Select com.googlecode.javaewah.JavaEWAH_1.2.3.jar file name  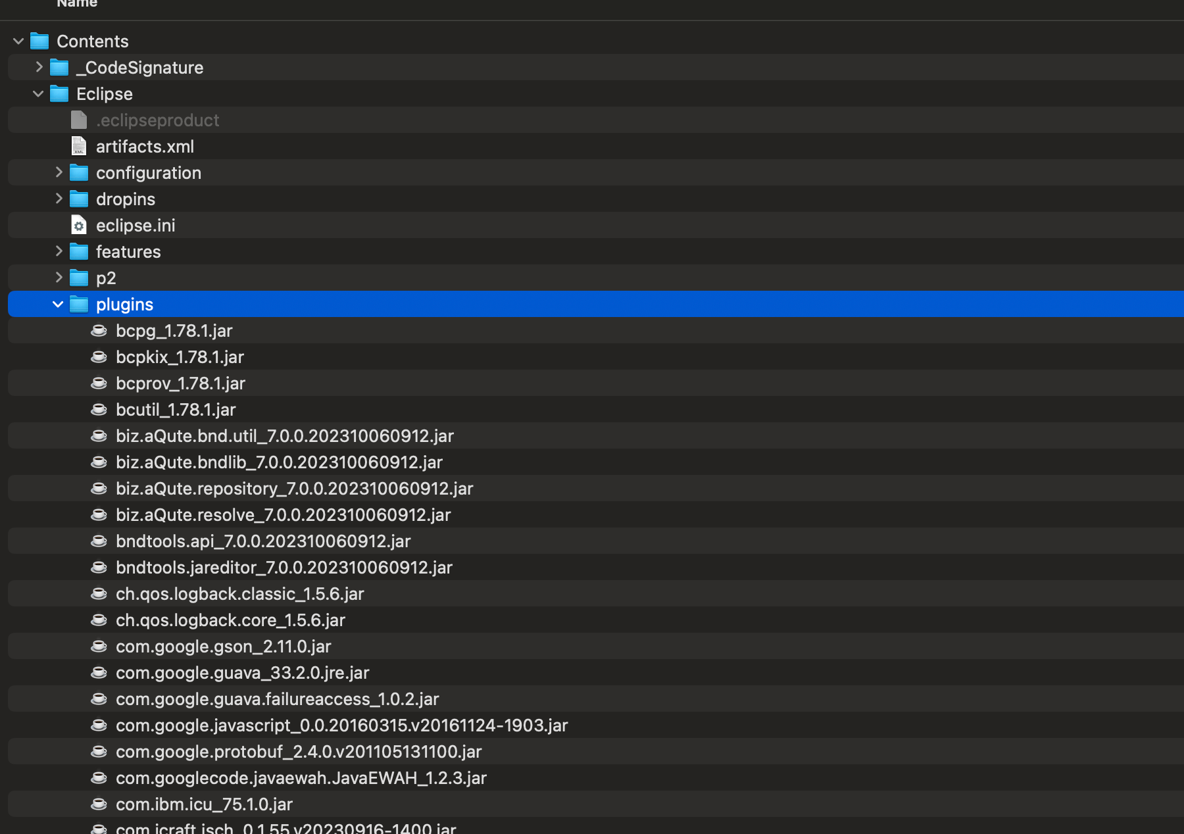[x=301, y=778]
